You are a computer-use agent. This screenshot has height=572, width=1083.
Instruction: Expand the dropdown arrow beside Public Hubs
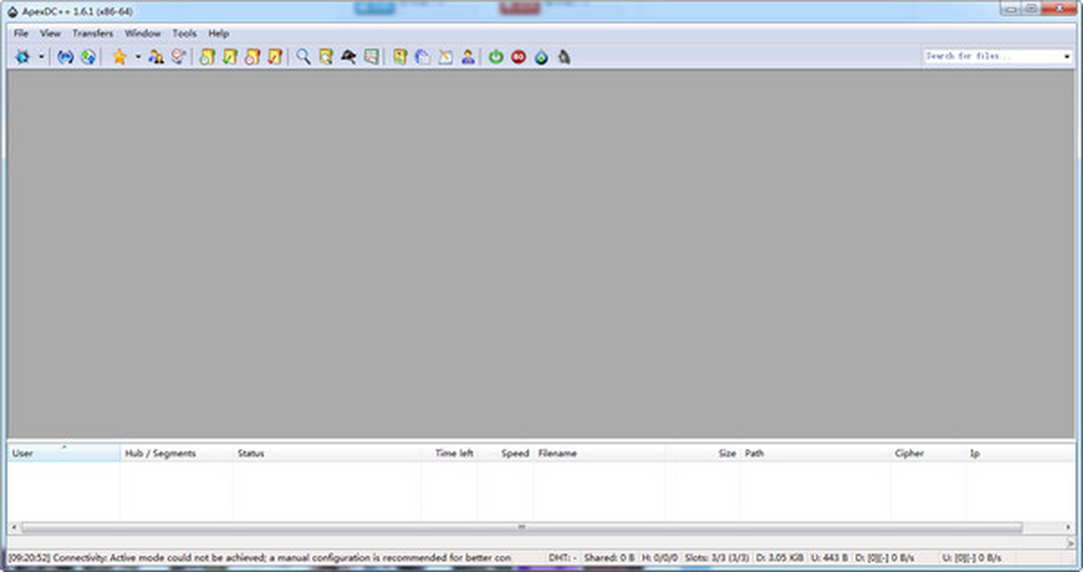coord(42,57)
